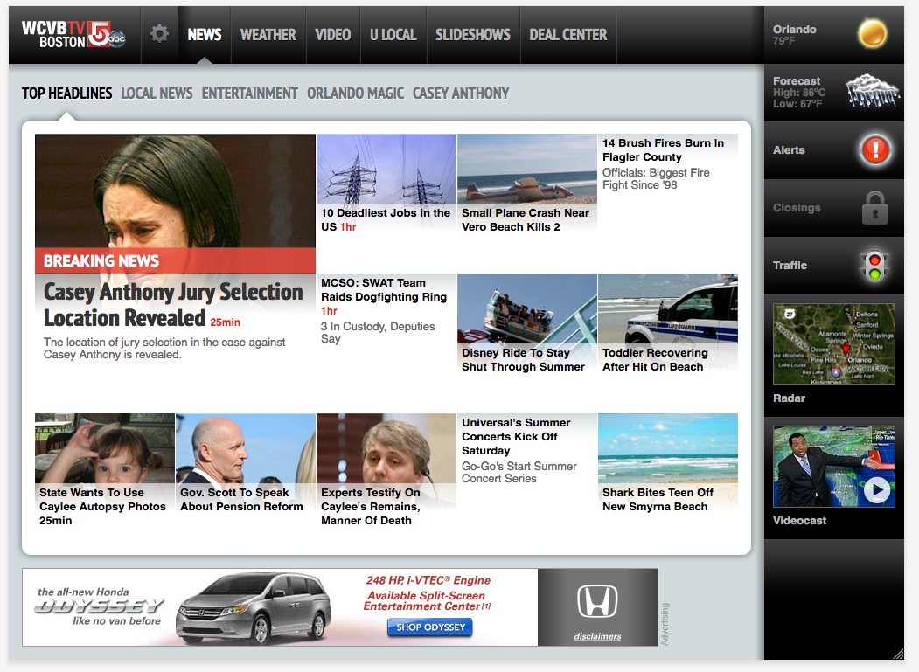This screenshot has height=672, width=919.
Task: Read Disney Ride To Stay Shut story
Action: 523,360
